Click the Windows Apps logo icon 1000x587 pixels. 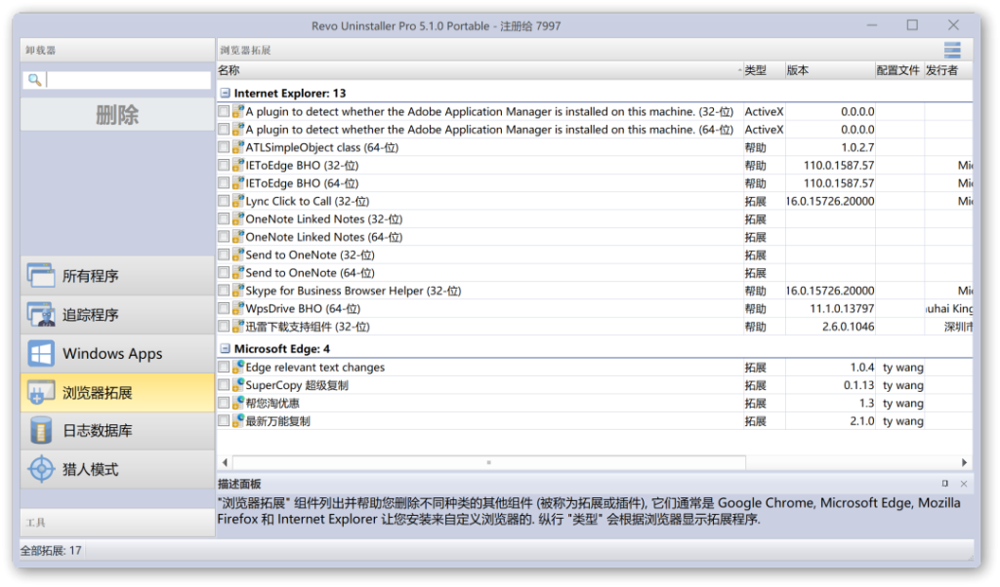41,353
